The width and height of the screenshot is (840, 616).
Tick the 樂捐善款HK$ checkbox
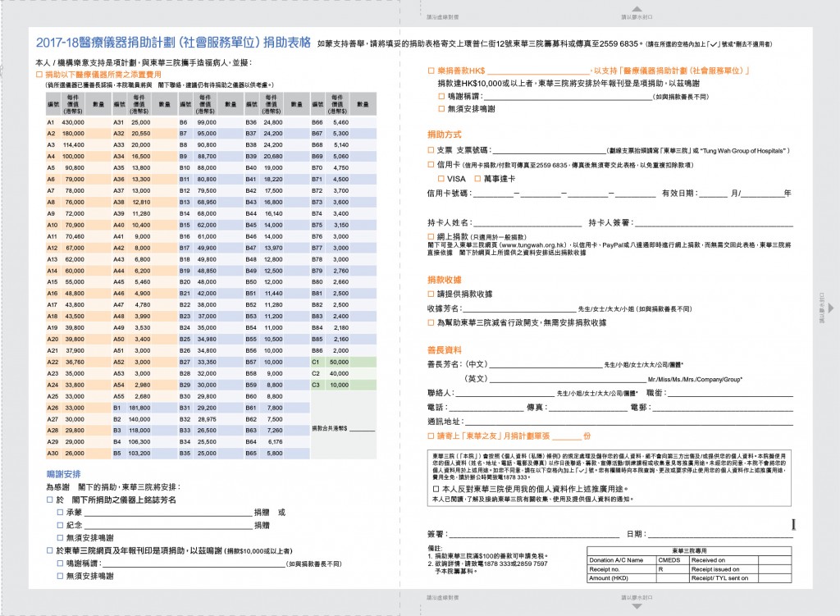click(431, 71)
